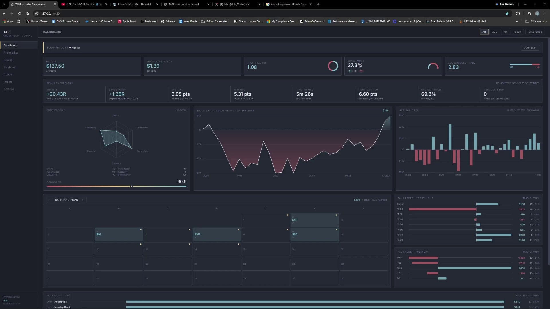Navigate back with the browser back arrow

(4, 13)
